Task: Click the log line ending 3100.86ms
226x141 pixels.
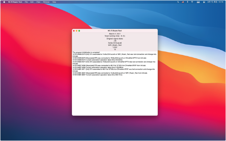Action: (x=98, y=67)
